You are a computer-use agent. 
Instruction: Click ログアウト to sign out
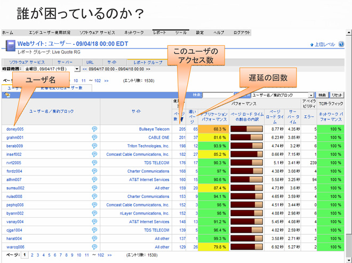pos(242,33)
